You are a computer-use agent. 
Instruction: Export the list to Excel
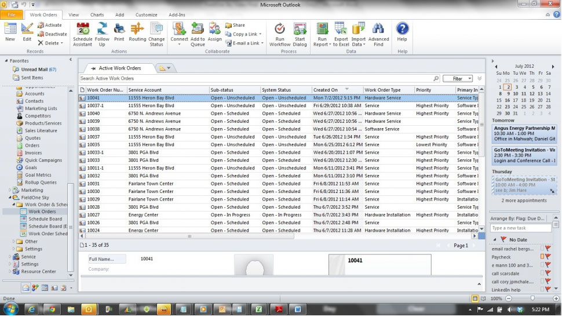[341, 34]
